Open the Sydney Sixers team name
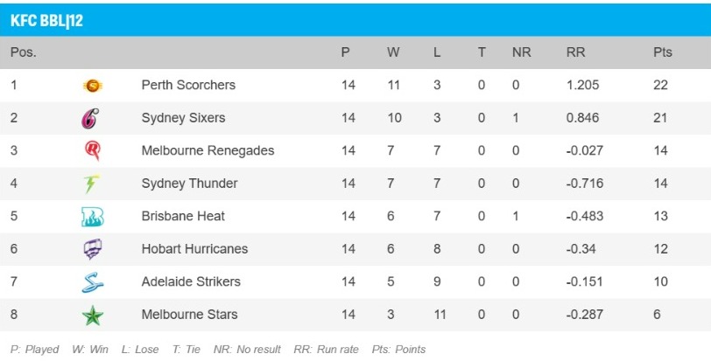 click(183, 118)
